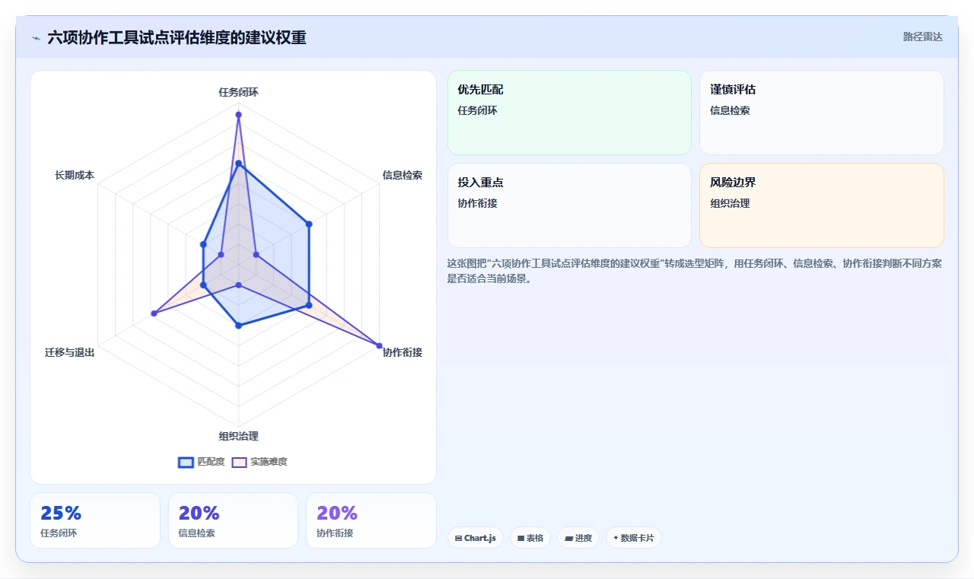The height and width of the screenshot is (579, 974).
Task: Click the 任务闭环 radar axis label
Action: (238, 92)
